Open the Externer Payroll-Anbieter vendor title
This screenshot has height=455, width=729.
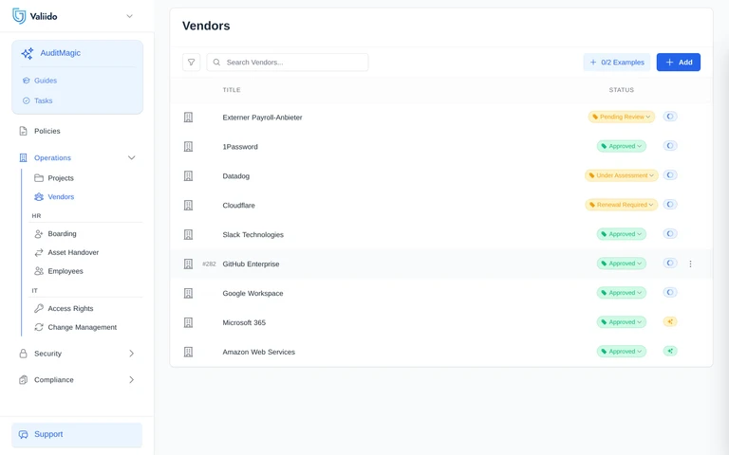pos(262,118)
